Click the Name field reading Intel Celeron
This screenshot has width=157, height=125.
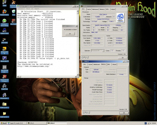point(103,14)
